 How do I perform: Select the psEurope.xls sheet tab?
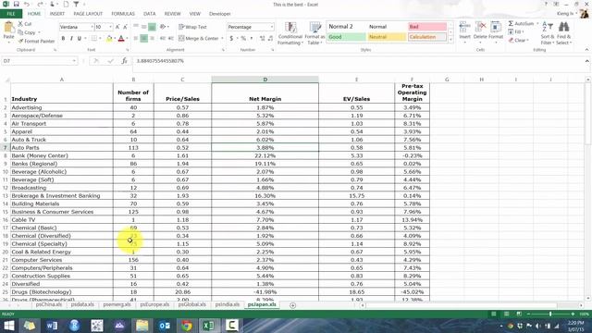154,304
